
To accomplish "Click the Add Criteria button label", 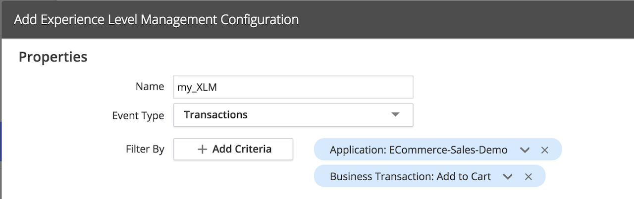I will click(242, 149).
